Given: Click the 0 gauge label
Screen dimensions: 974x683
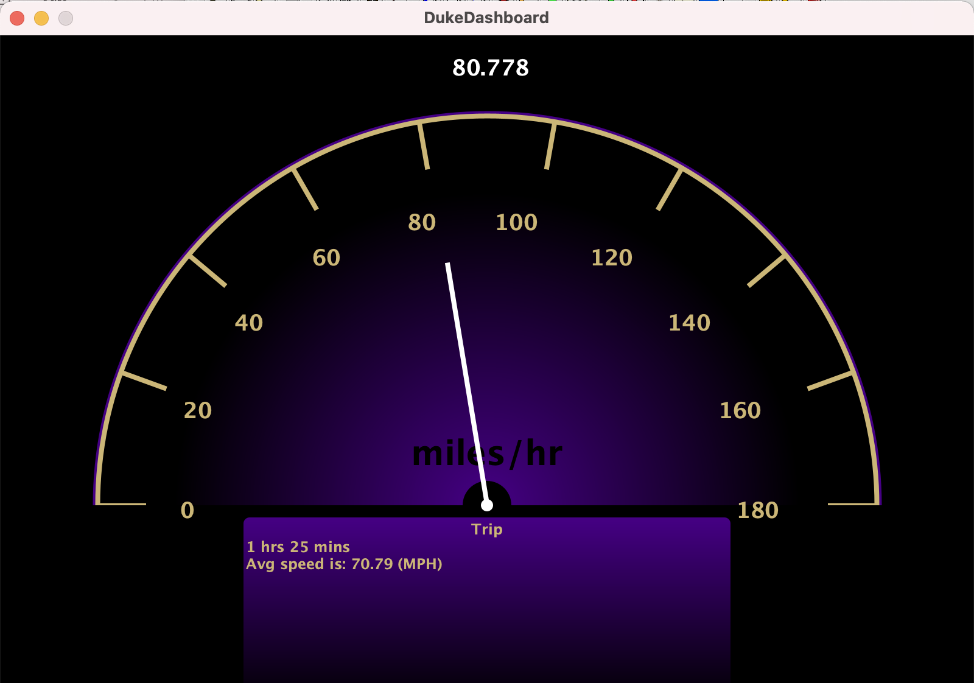Looking at the screenshot, I should click(187, 510).
